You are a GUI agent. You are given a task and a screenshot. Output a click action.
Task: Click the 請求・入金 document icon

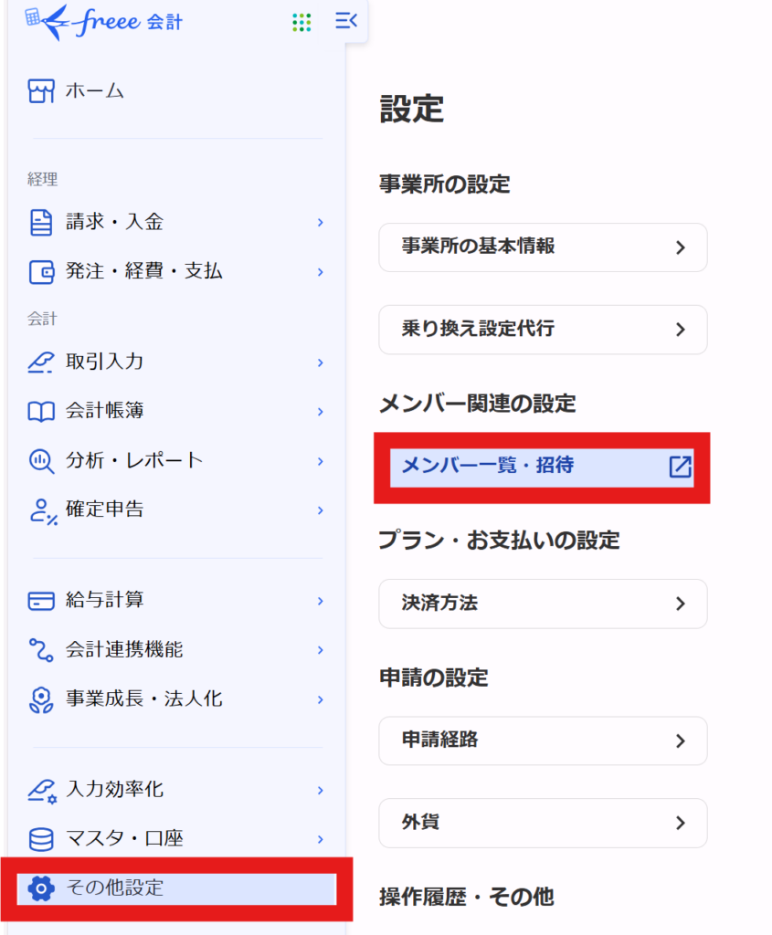(x=41, y=222)
